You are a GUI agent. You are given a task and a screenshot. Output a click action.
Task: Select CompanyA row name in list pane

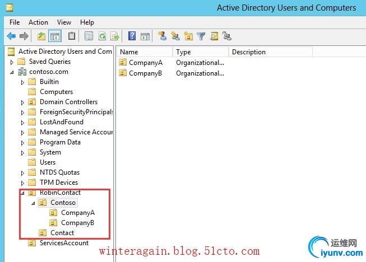pyautogui.click(x=146, y=63)
